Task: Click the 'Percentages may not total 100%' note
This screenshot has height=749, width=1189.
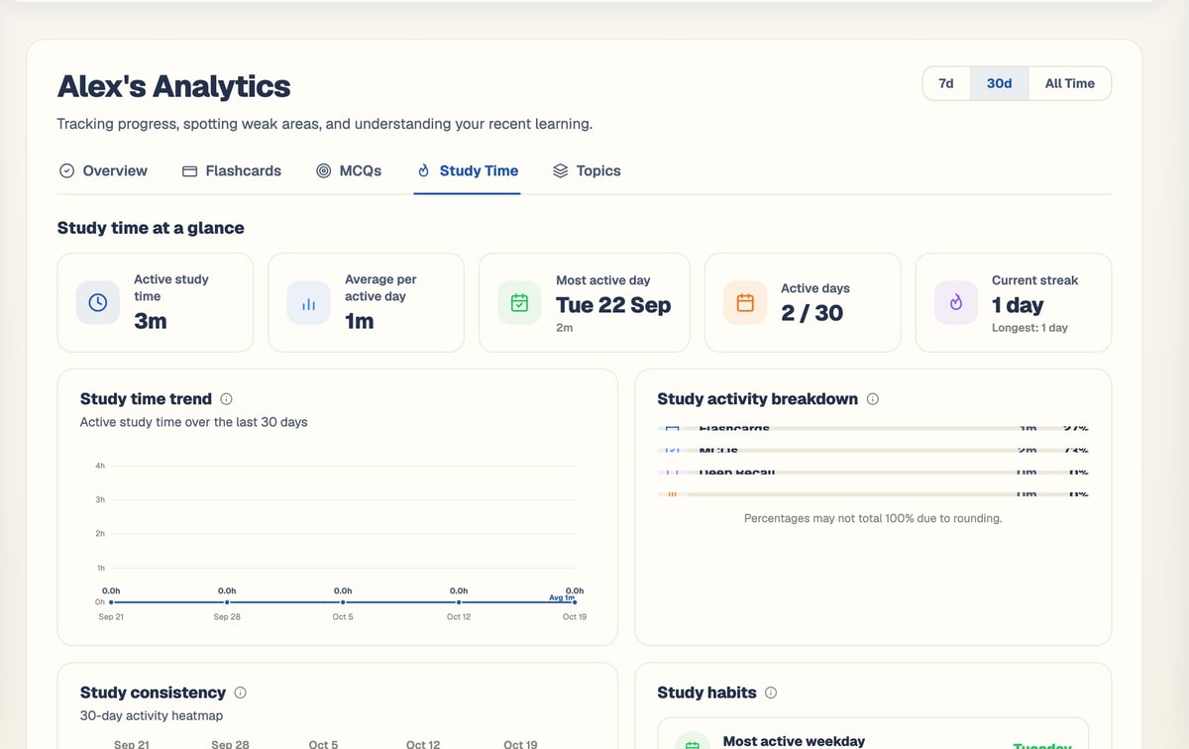Action: [873, 518]
